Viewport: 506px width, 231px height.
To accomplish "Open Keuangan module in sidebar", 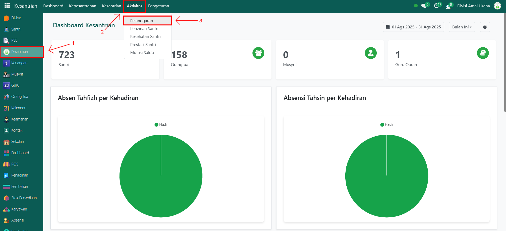I will point(19,63).
